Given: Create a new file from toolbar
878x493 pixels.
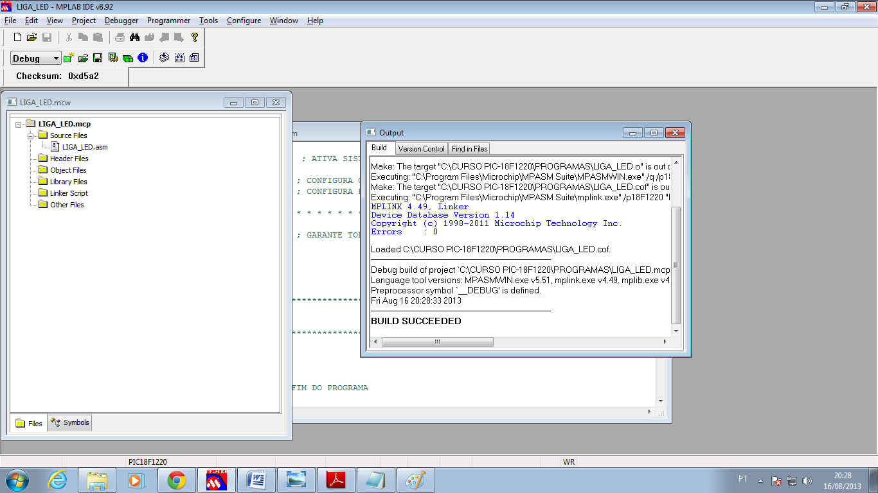Looking at the screenshot, I should pyautogui.click(x=17, y=37).
